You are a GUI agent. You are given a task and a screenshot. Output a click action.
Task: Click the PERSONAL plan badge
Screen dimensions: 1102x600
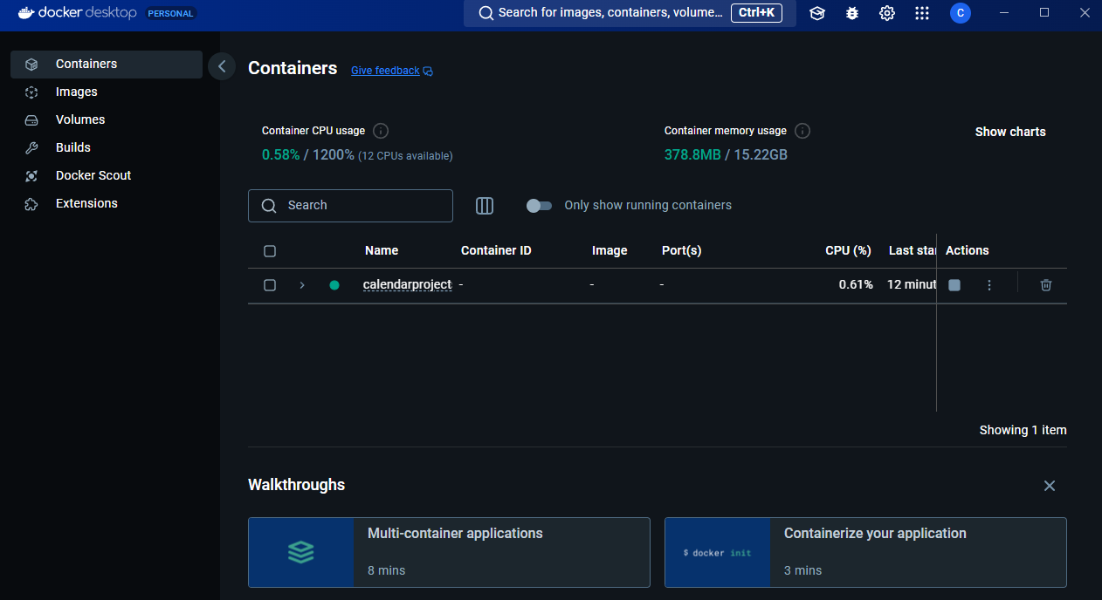pyautogui.click(x=170, y=14)
